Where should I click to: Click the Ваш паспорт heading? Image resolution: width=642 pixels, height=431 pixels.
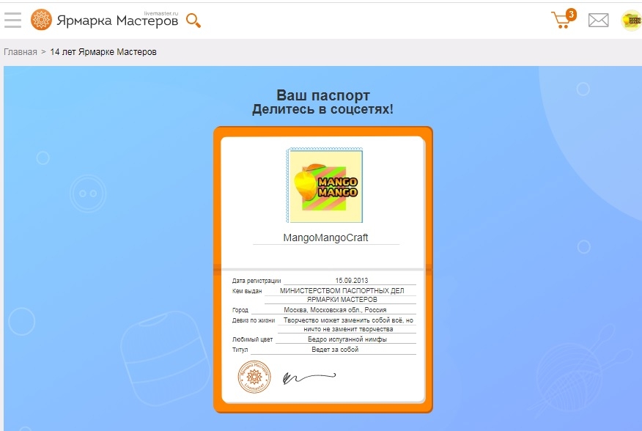[x=323, y=95]
